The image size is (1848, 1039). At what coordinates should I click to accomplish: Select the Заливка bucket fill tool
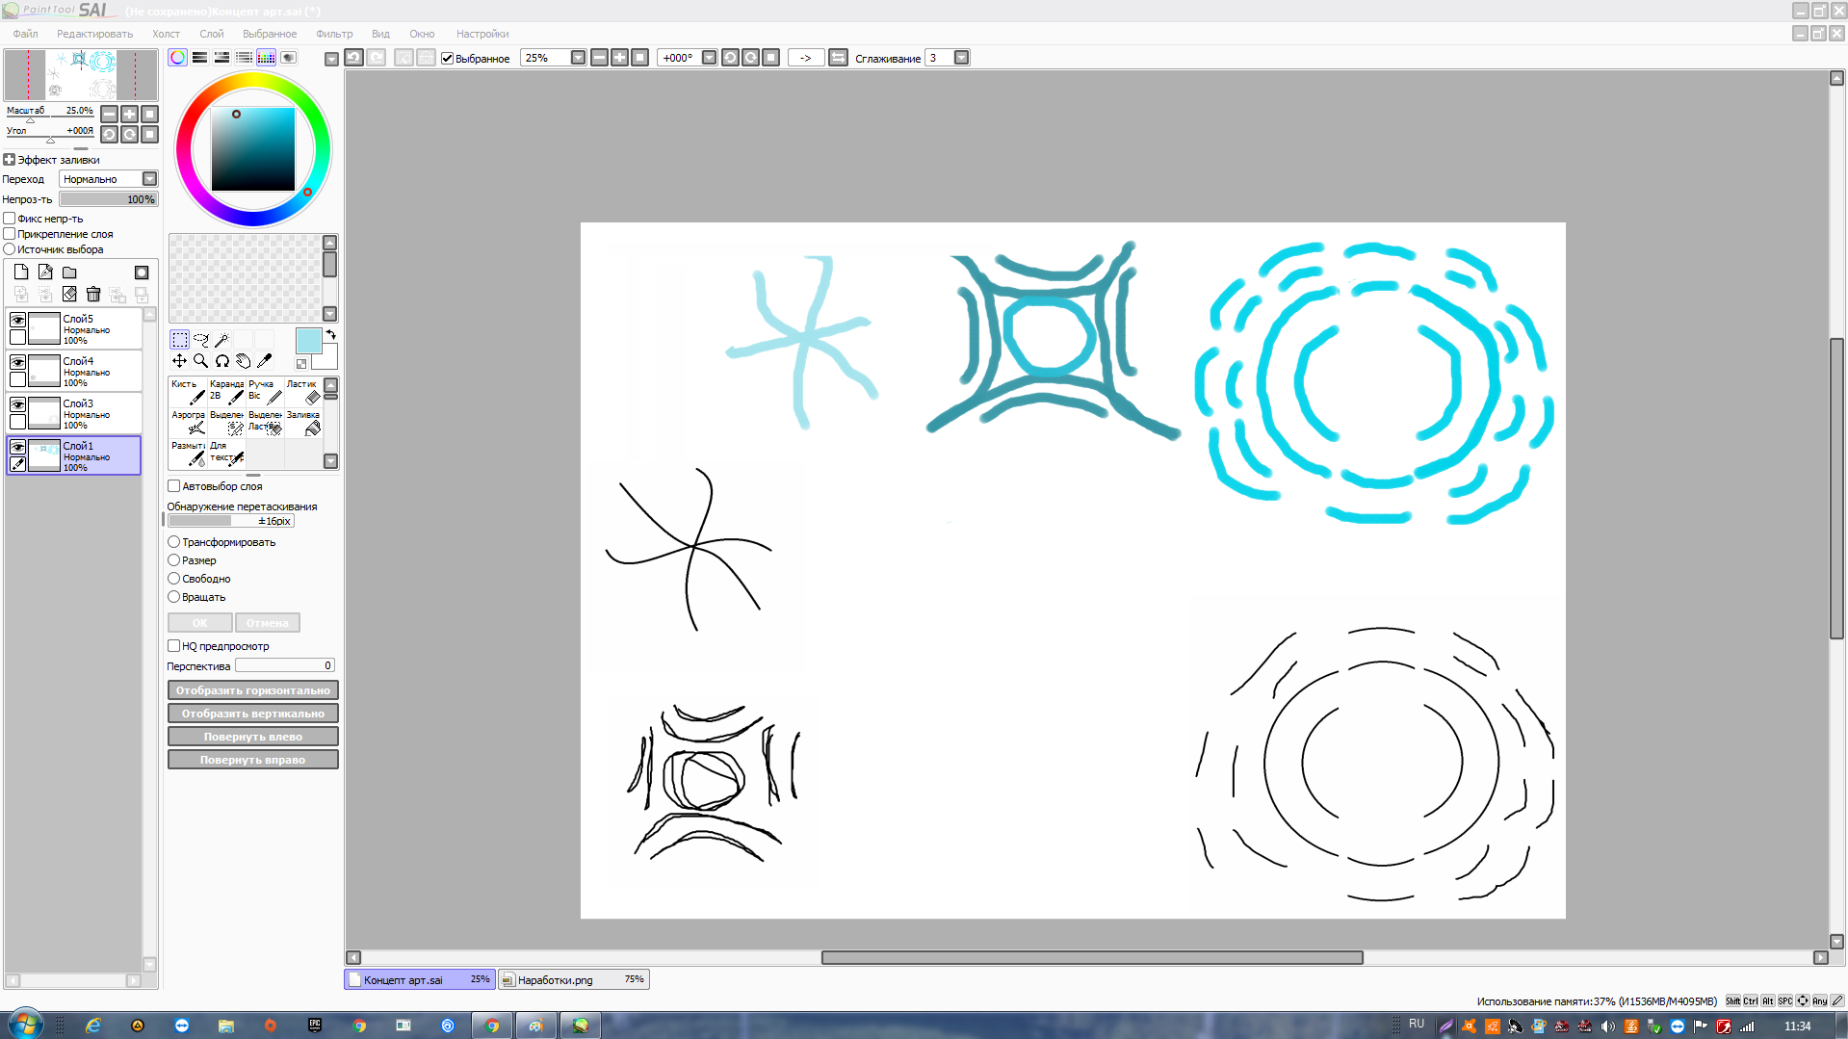[x=303, y=422]
